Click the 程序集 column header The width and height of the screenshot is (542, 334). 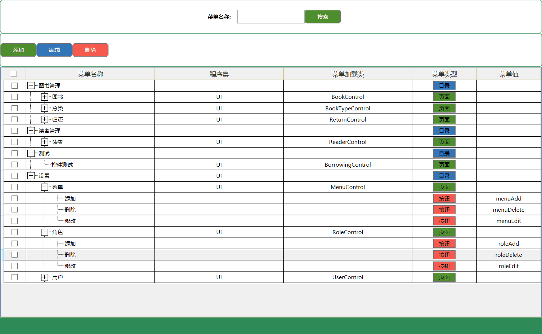click(x=219, y=74)
